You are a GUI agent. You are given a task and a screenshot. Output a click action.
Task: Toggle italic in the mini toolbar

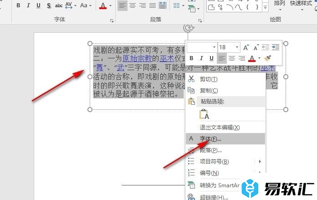(x=201, y=58)
